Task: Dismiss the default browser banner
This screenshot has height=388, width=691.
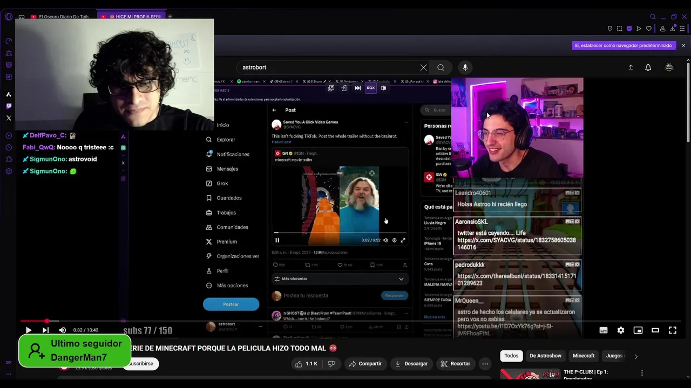Action: pos(683,45)
